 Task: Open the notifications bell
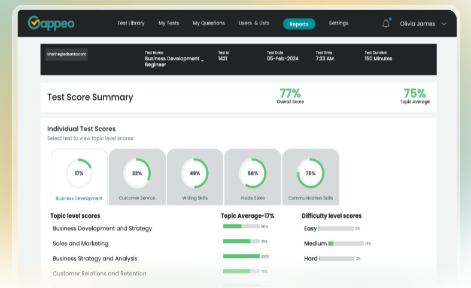click(x=385, y=23)
